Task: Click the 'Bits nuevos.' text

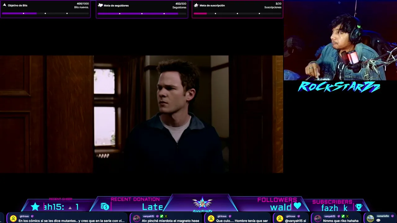Action: [x=82, y=7]
